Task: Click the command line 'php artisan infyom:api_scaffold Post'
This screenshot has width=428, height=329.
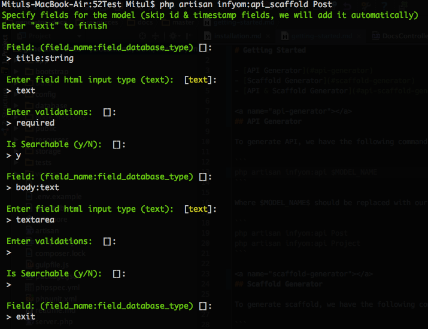Action: click(245, 4)
